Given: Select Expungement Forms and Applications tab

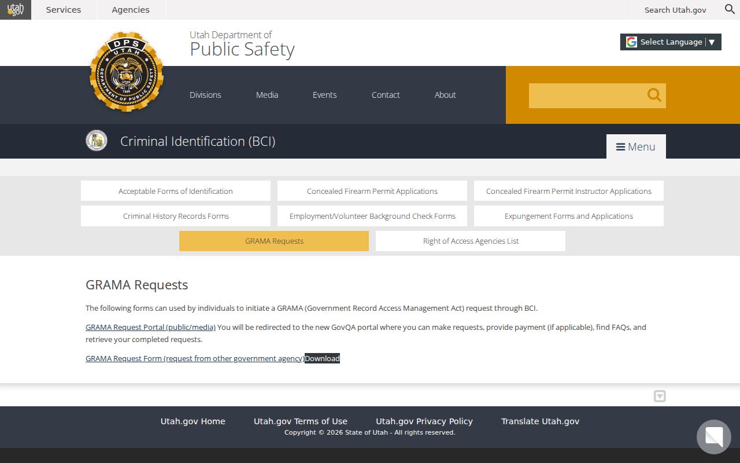Looking at the screenshot, I should 569,216.
